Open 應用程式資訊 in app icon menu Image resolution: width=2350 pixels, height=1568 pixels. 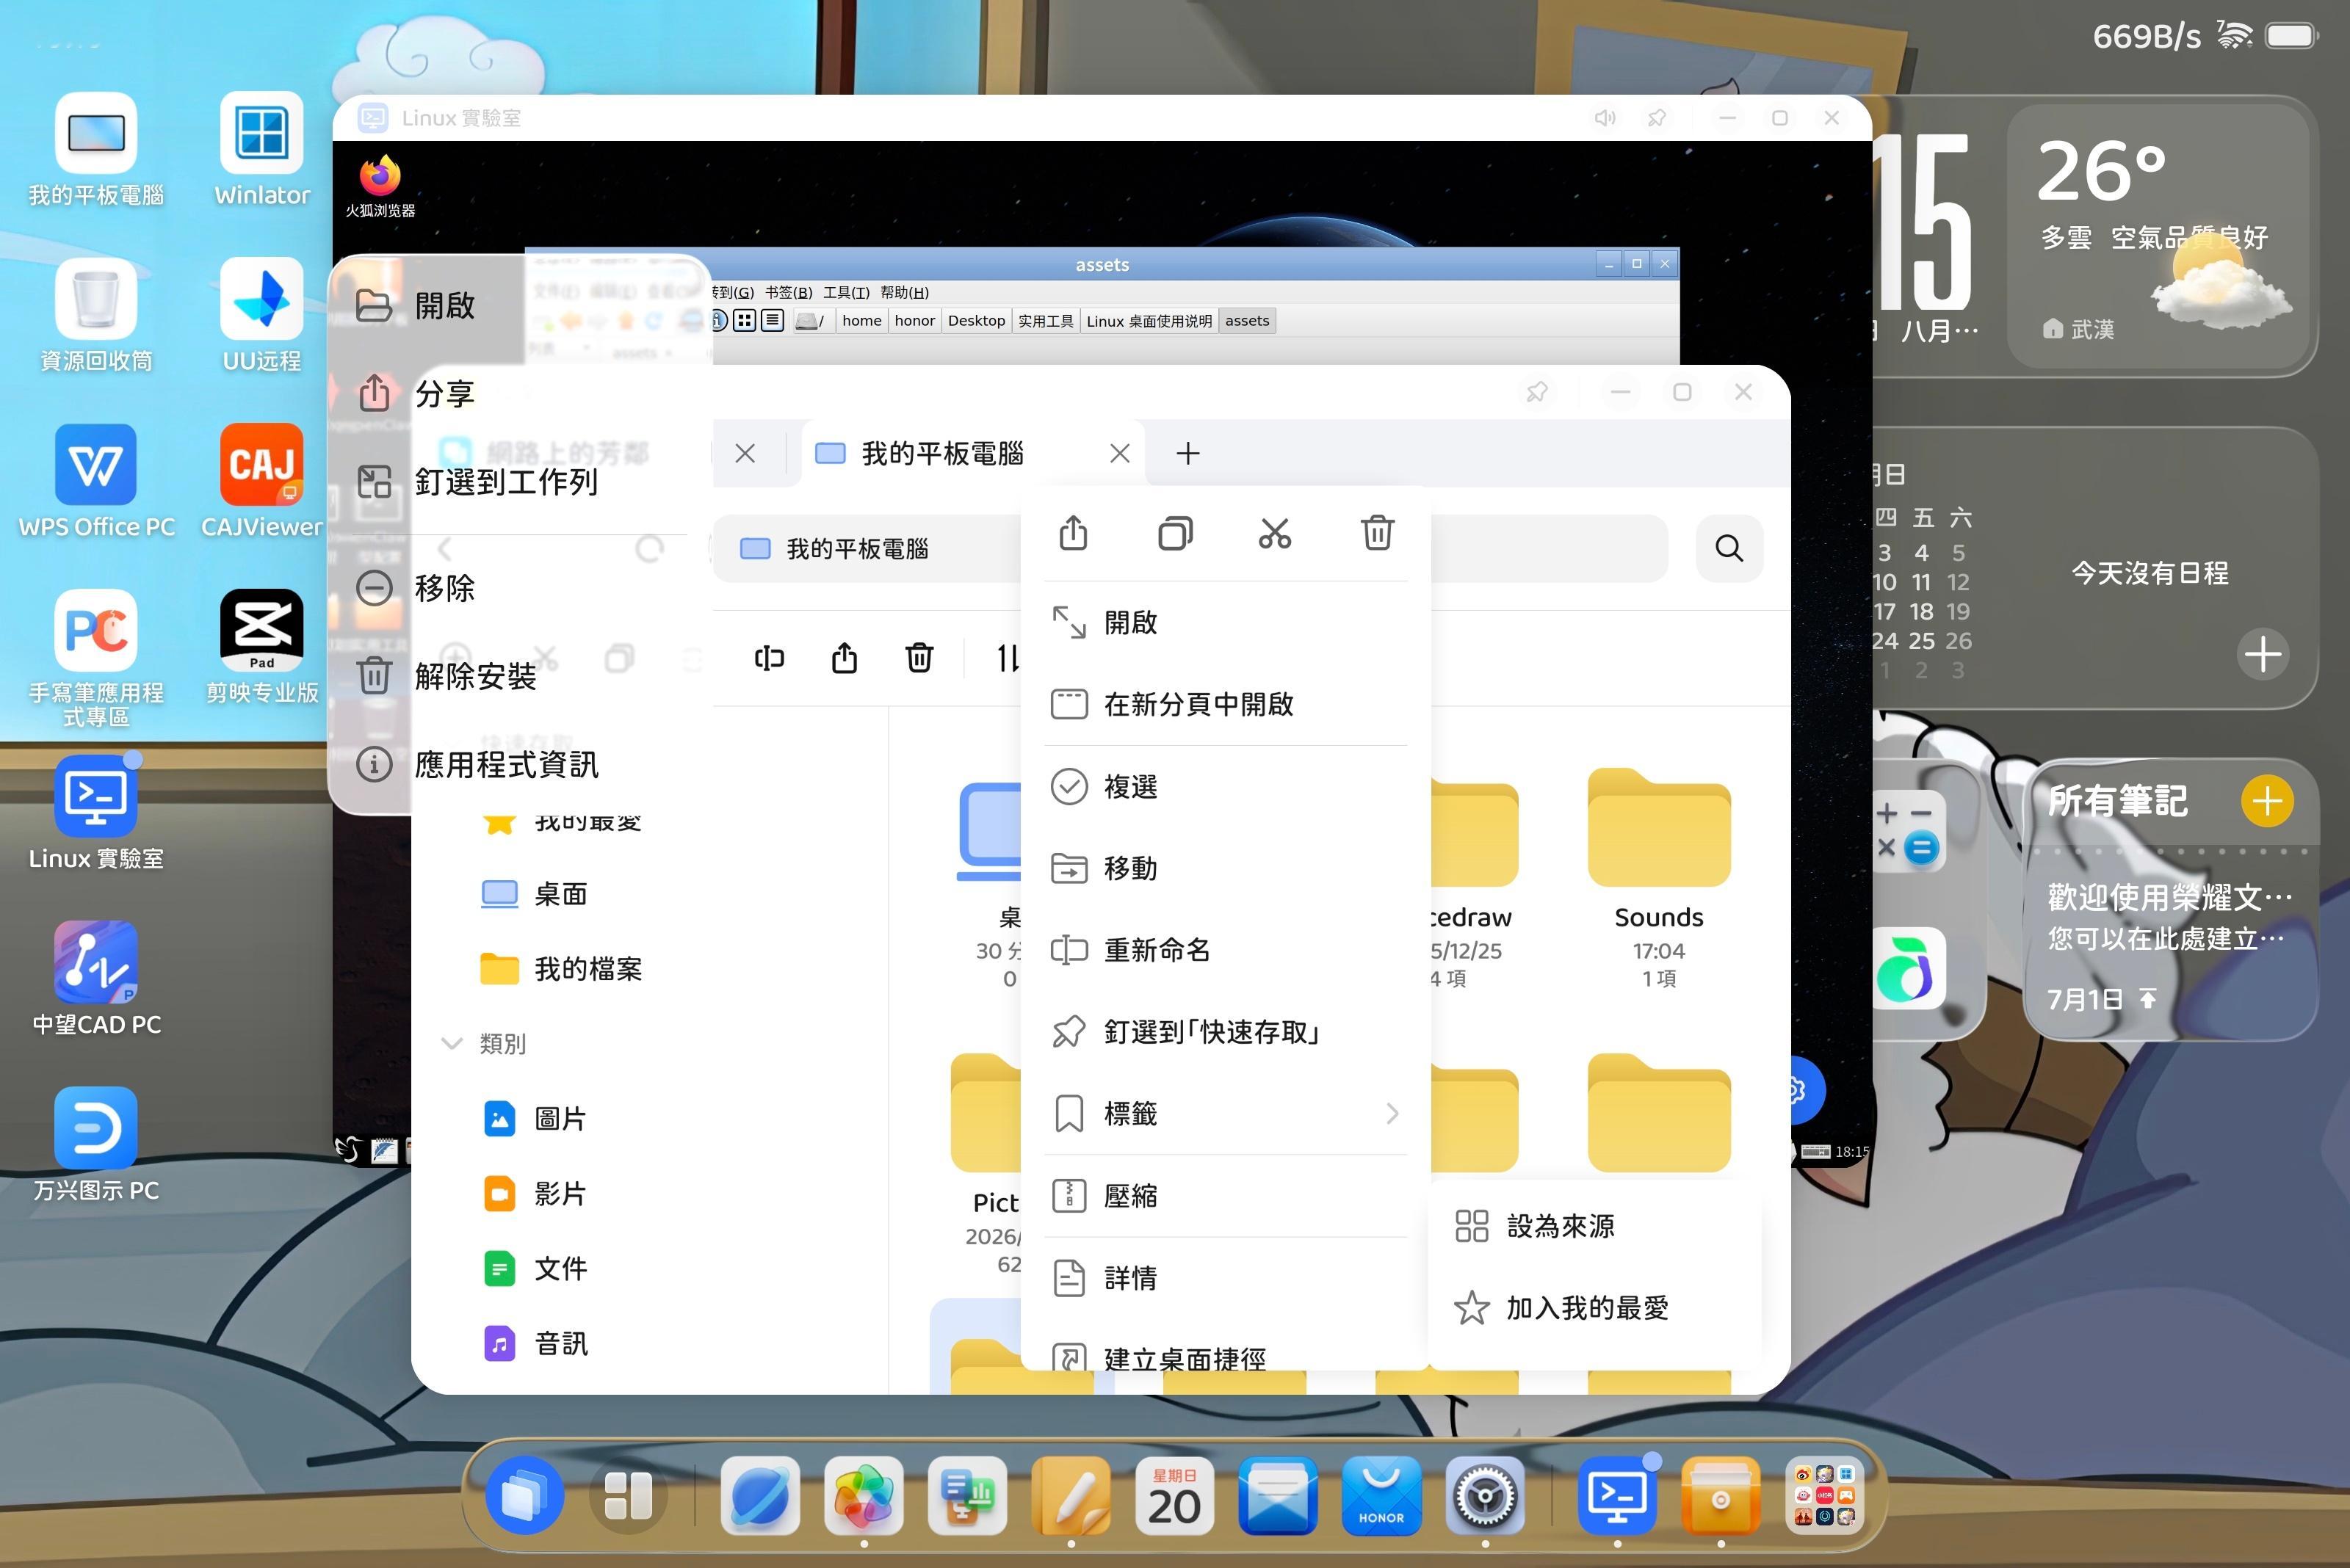tap(520, 764)
